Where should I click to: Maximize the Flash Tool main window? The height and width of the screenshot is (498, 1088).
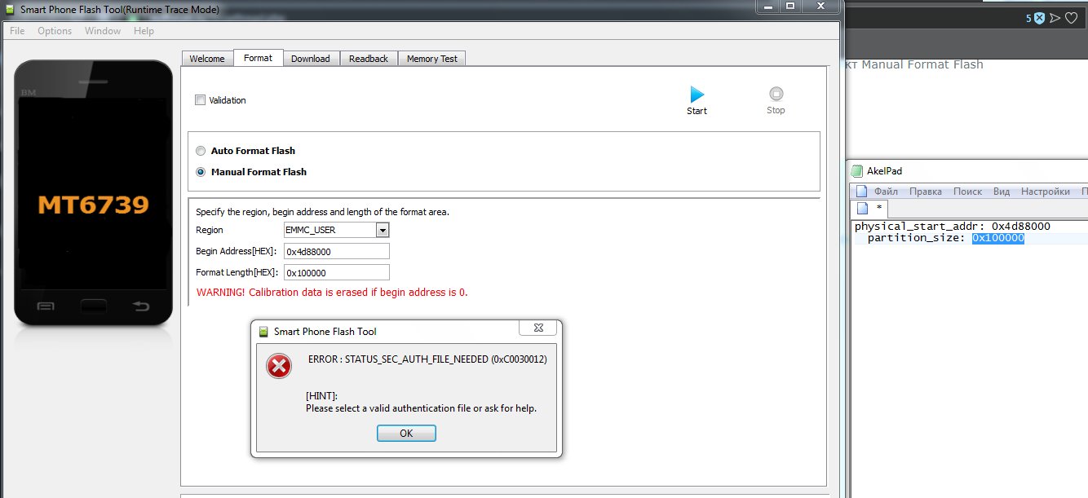click(x=789, y=6)
